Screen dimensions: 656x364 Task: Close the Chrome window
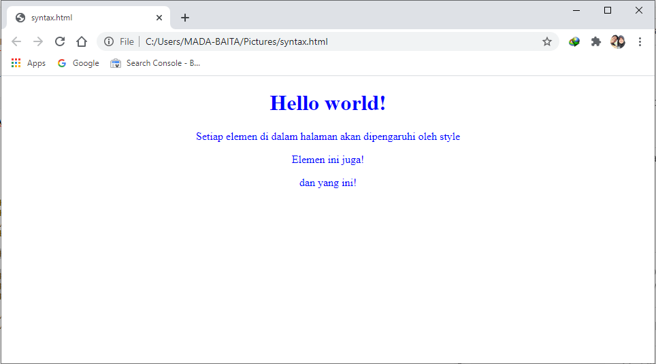click(638, 10)
